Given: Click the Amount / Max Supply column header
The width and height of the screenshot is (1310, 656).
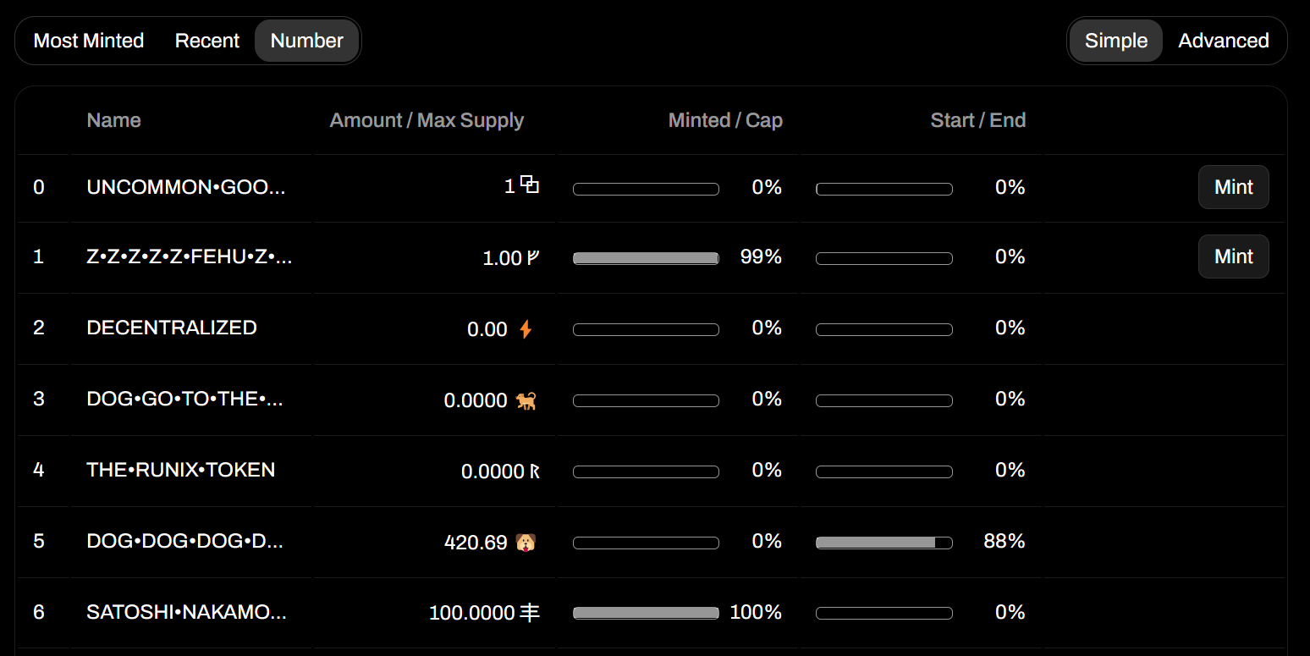Looking at the screenshot, I should (427, 120).
